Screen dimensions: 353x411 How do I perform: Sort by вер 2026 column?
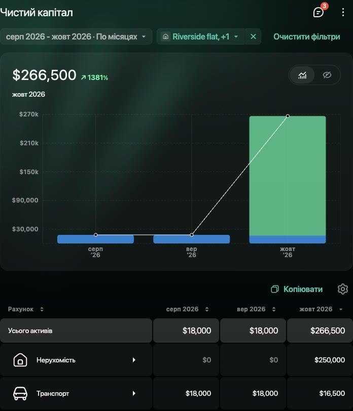point(256,309)
